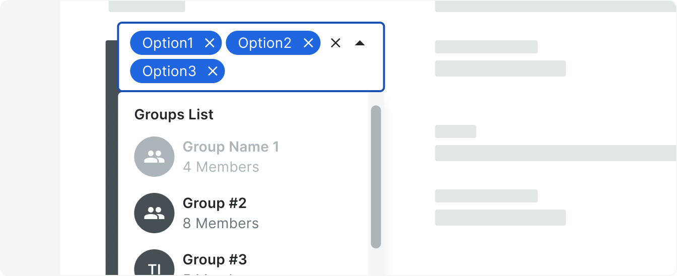677x276 pixels.
Task: Click the Groups List heading
Action: point(174,115)
